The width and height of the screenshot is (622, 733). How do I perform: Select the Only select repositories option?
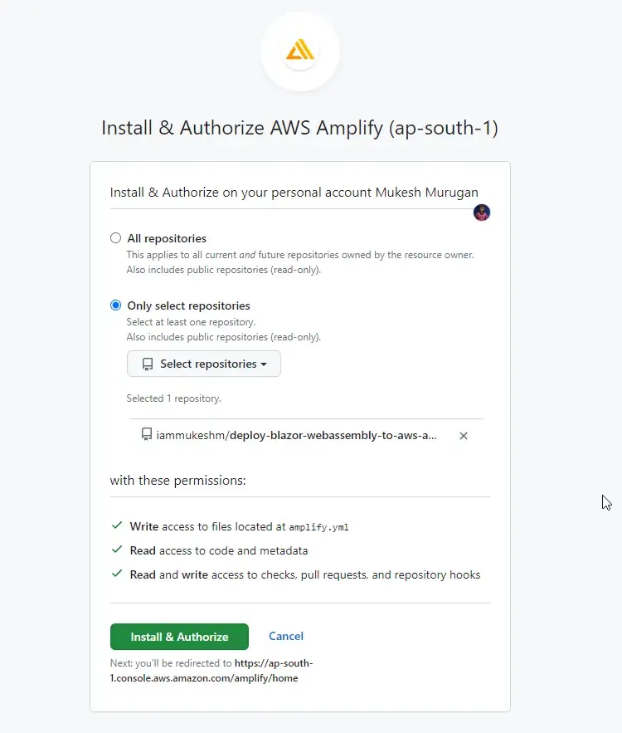click(115, 305)
